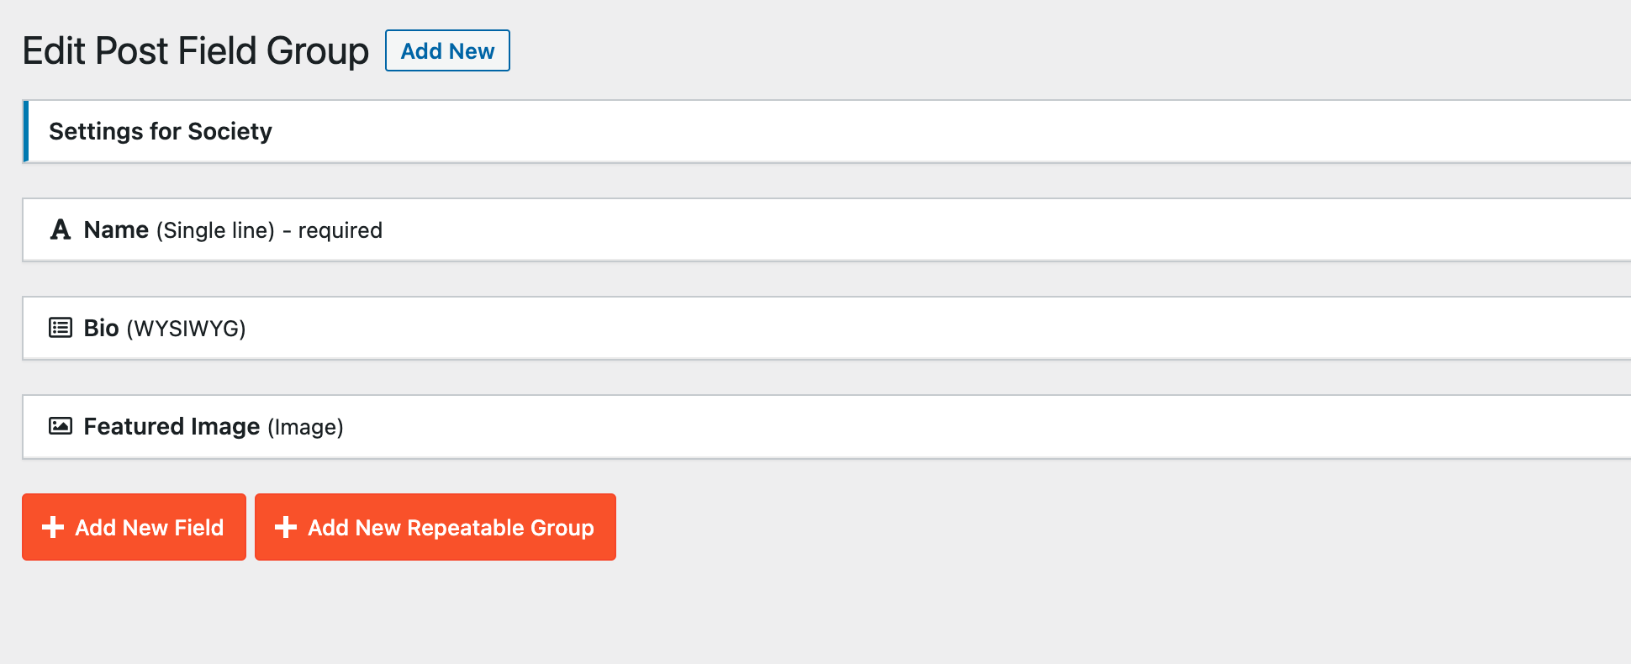Click the letter A icon beside Name
Screen dimensions: 1631x664
coord(61,229)
